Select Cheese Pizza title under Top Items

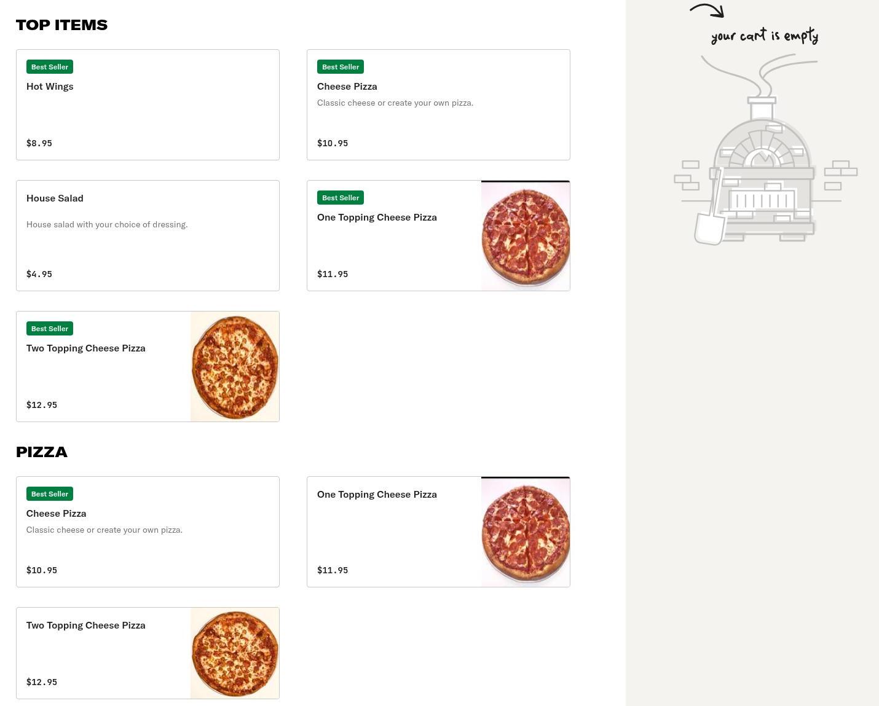click(347, 87)
